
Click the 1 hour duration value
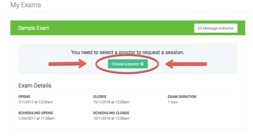click(x=173, y=102)
